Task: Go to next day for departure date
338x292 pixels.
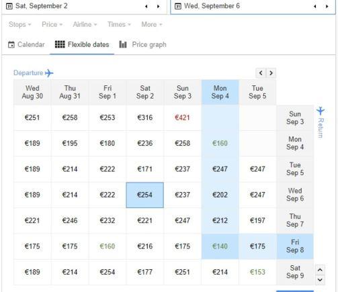Action: [x=159, y=6]
